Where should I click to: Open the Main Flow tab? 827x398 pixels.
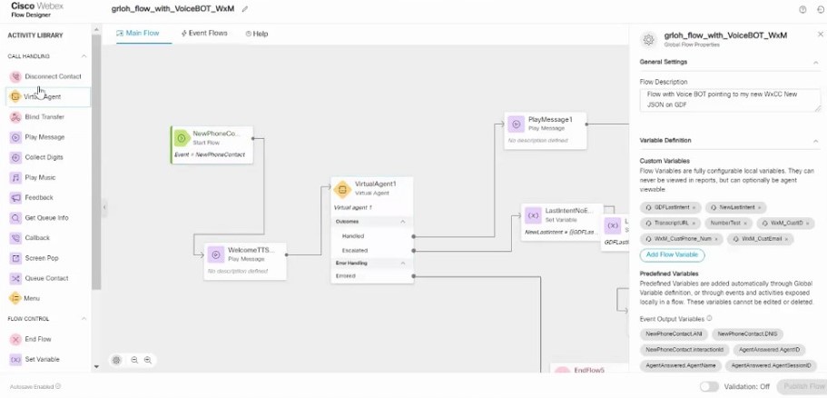[138, 34]
